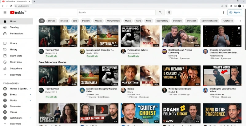Open the What's Move thumbnail
Viewport: 246px width, 126px height.
point(222,76)
